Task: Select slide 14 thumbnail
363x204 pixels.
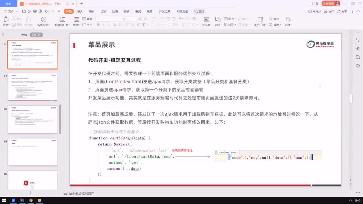Action: pyautogui.click(x=33, y=152)
